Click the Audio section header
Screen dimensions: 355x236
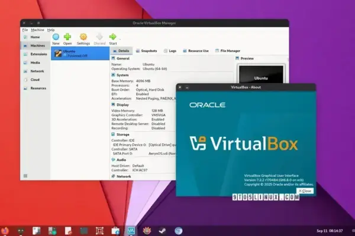coord(121,160)
